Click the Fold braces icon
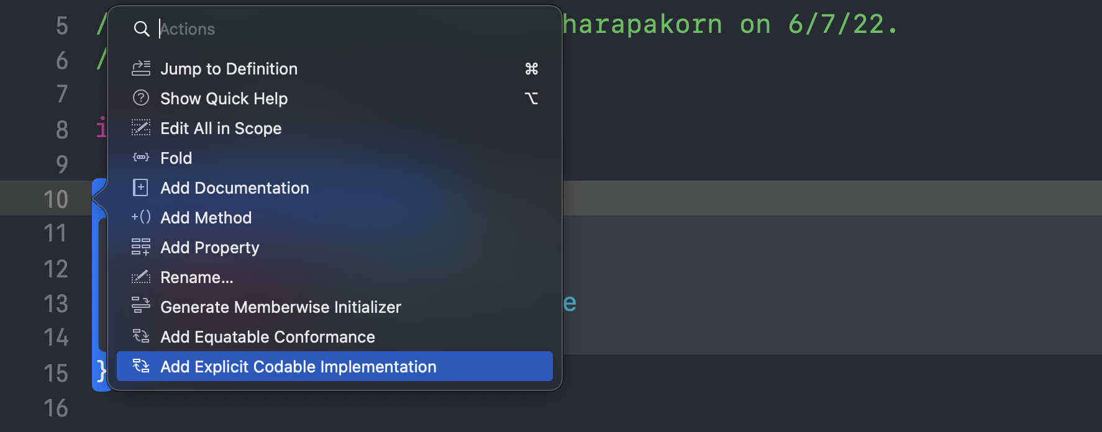The height and width of the screenshot is (432, 1102). click(141, 158)
